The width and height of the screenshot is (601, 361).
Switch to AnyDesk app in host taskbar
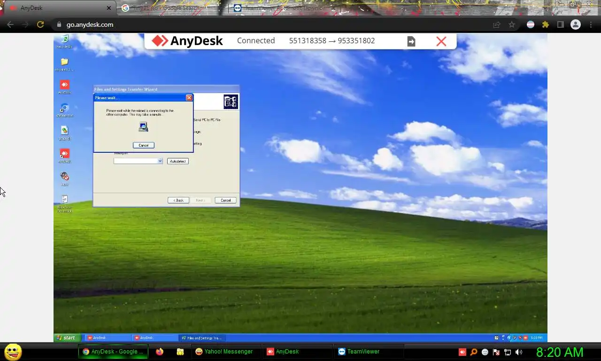point(298,352)
